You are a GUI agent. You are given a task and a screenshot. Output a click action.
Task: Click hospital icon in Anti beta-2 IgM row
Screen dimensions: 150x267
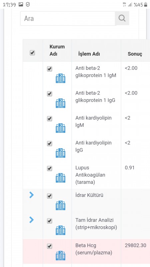pos(61,78)
